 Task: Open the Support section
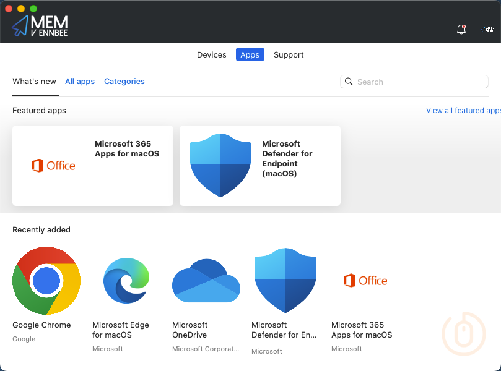288,54
